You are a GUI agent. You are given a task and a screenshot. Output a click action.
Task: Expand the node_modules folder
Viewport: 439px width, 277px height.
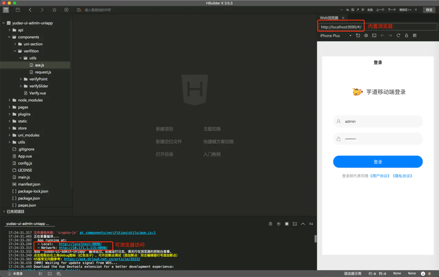point(10,100)
